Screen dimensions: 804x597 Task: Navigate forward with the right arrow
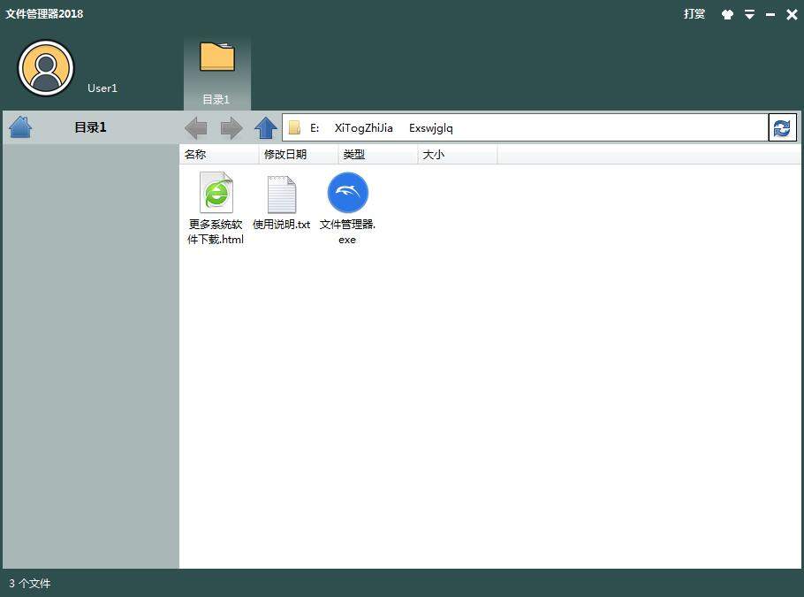click(x=231, y=128)
